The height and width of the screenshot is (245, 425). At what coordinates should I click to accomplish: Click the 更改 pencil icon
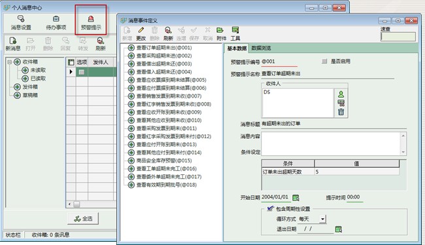141,30
